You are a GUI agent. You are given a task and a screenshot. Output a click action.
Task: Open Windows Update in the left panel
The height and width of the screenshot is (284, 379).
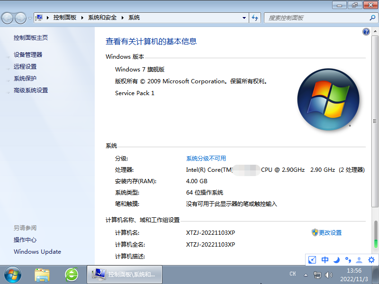pyautogui.click(x=37, y=252)
